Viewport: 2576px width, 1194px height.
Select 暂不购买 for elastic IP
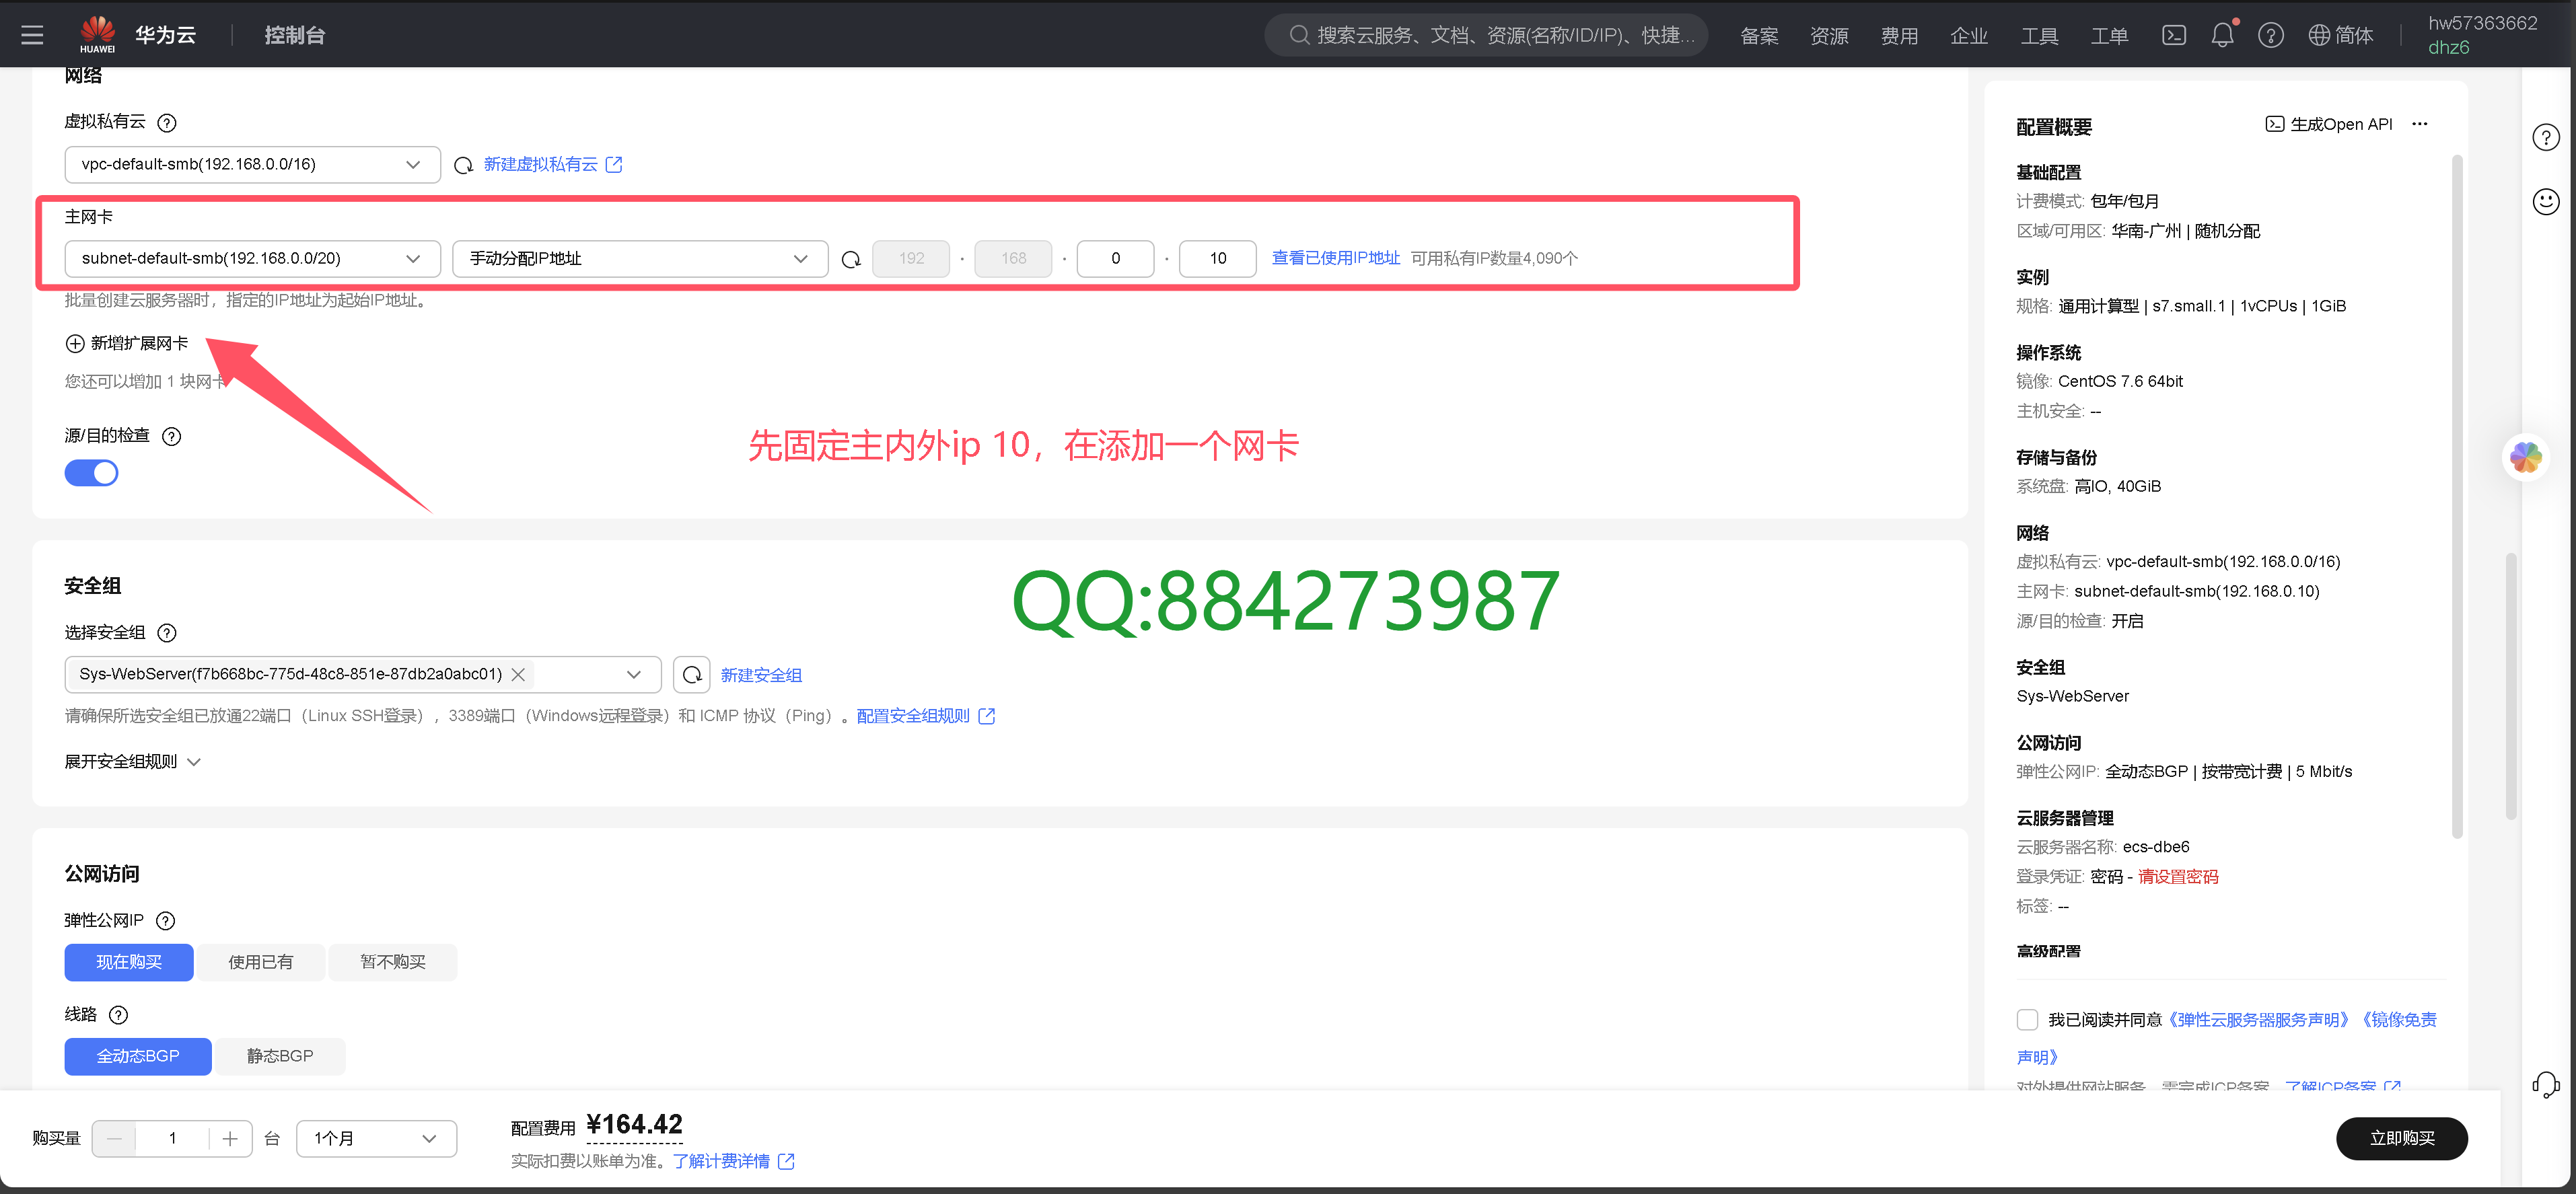(x=393, y=962)
